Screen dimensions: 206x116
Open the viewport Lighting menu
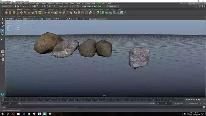pyautogui.click(x=19, y=17)
